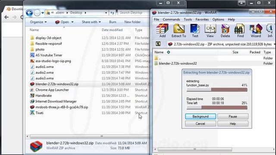Click the up-one-level icon in WinRAR

(158, 44)
